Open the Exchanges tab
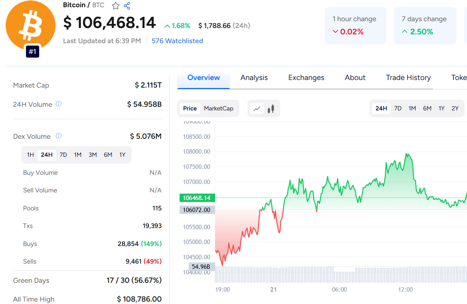 point(306,78)
